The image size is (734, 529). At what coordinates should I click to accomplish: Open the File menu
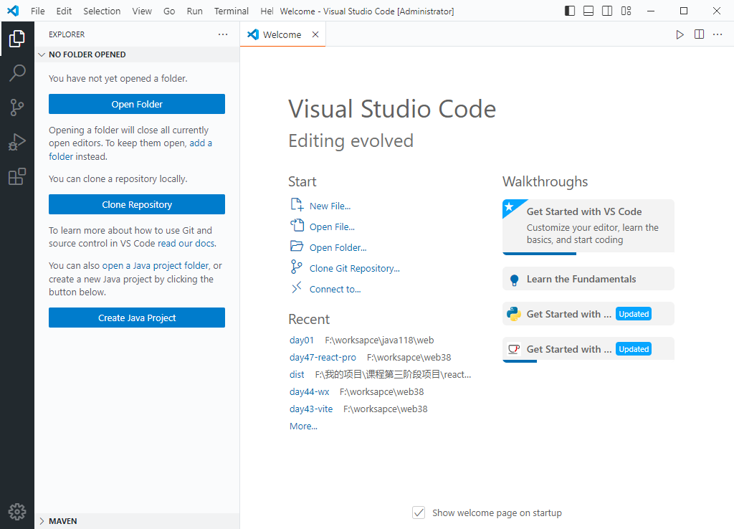[x=37, y=11]
